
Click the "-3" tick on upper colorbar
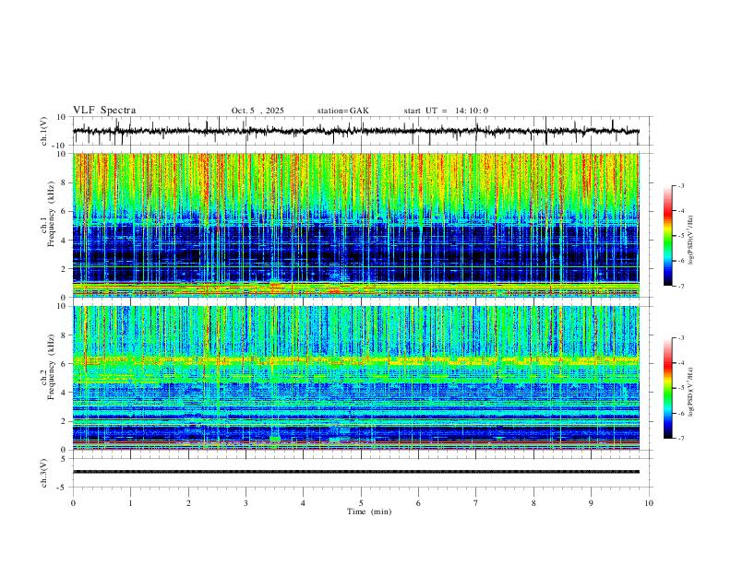(680, 185)
